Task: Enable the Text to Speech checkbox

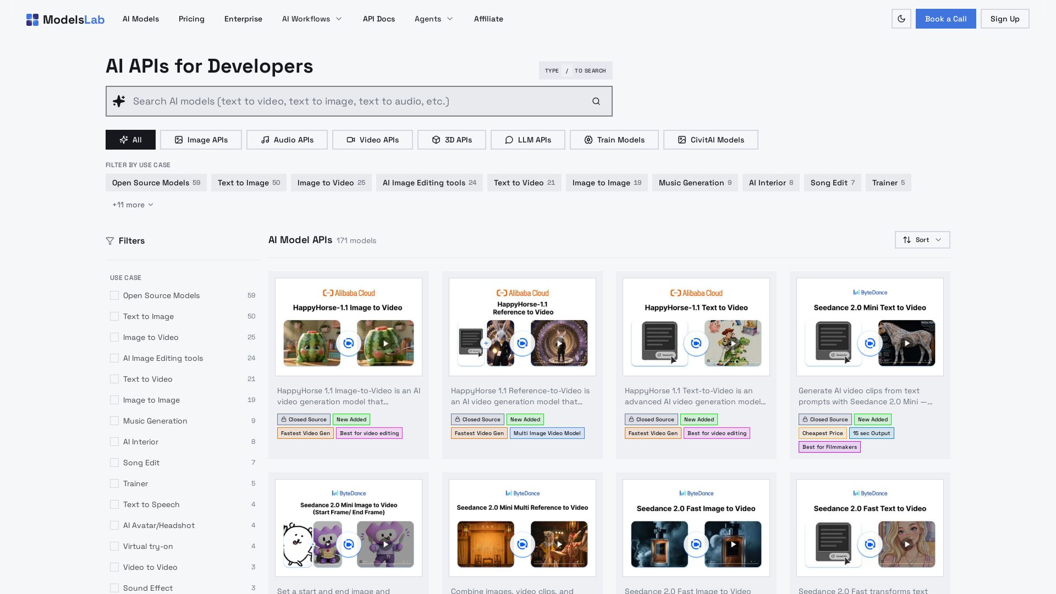Action: [x=114, y=504]
